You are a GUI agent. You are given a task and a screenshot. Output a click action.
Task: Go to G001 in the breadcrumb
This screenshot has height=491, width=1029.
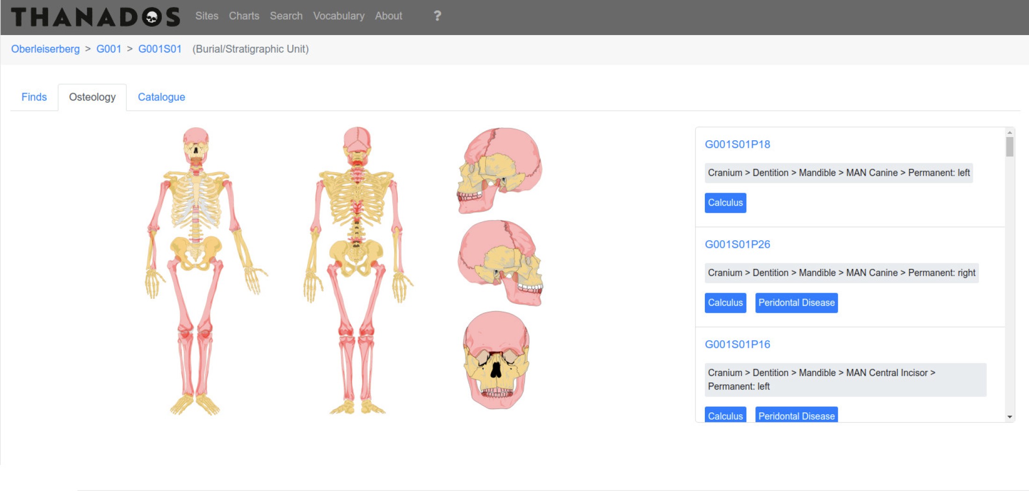tap(109, 49)
